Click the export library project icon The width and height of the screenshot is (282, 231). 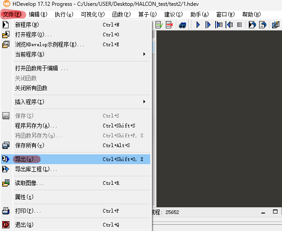pyautogui.click(x=5, y=169)
